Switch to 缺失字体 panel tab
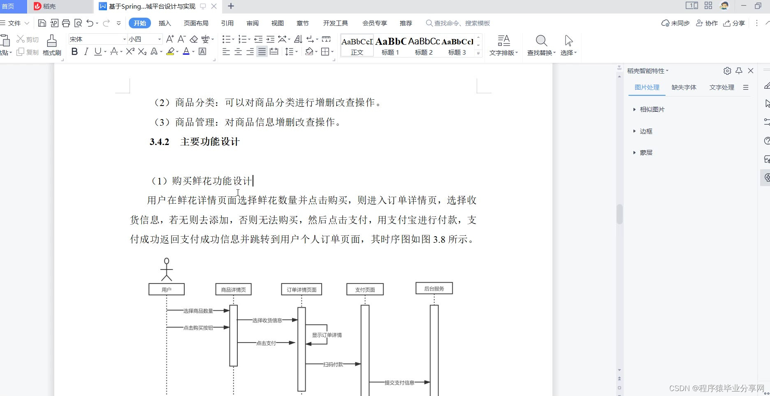 click(x=684, y=87)
